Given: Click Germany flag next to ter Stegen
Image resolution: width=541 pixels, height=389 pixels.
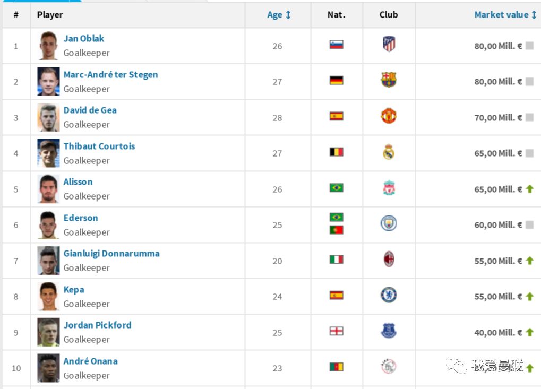Looking at the screenshot, I should click(x=336, y=81).
